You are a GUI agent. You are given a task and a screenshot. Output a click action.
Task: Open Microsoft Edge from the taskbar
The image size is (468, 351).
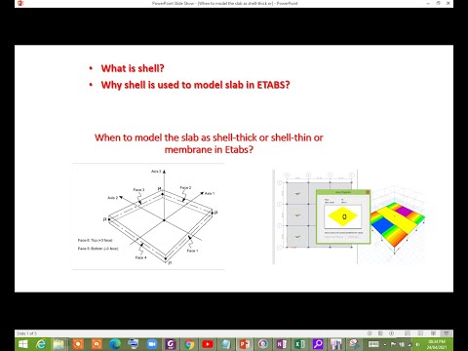point(114,344)
